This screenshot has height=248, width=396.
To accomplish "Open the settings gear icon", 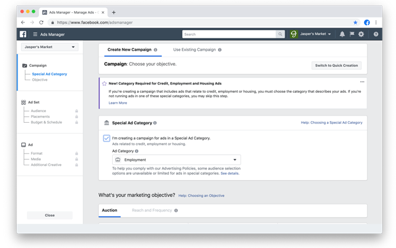I will [x=361, y=34].
